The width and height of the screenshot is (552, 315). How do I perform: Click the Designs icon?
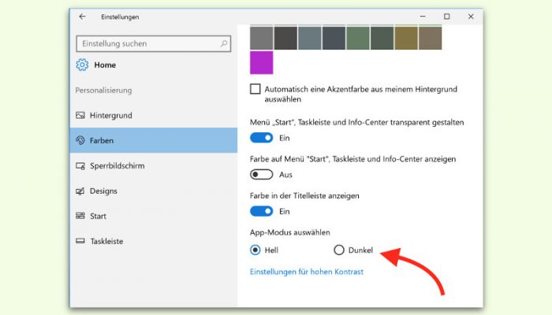click(80, 191)
